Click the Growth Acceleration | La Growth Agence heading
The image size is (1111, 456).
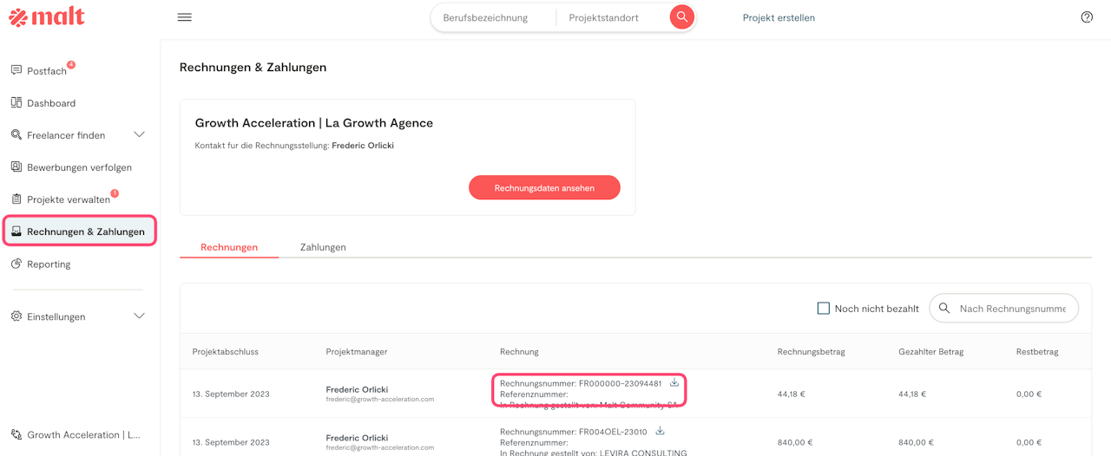314,123
